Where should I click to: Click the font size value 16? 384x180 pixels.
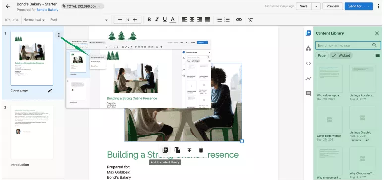click(x=128, y=20)
